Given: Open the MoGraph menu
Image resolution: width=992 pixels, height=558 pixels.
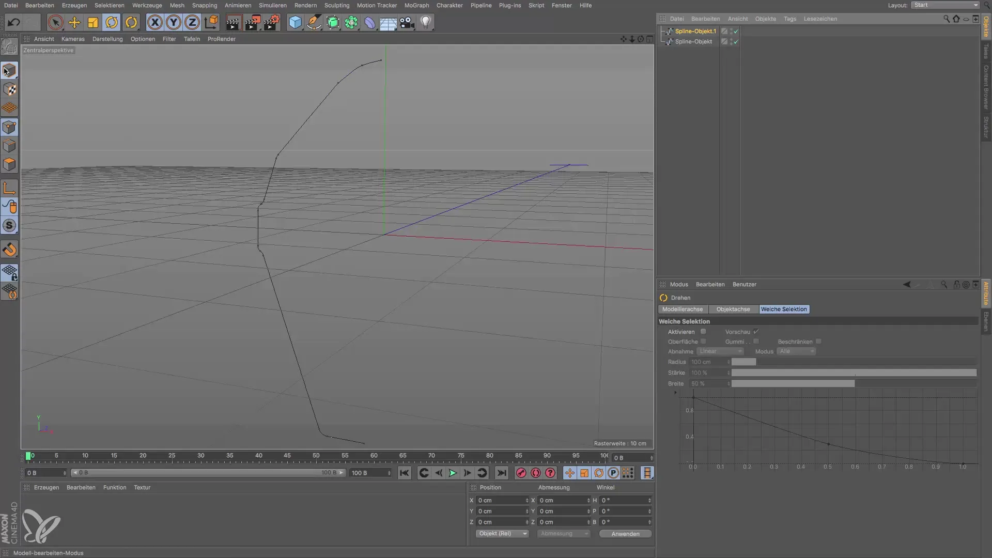Looking at the screenshot, I should 416,5.
